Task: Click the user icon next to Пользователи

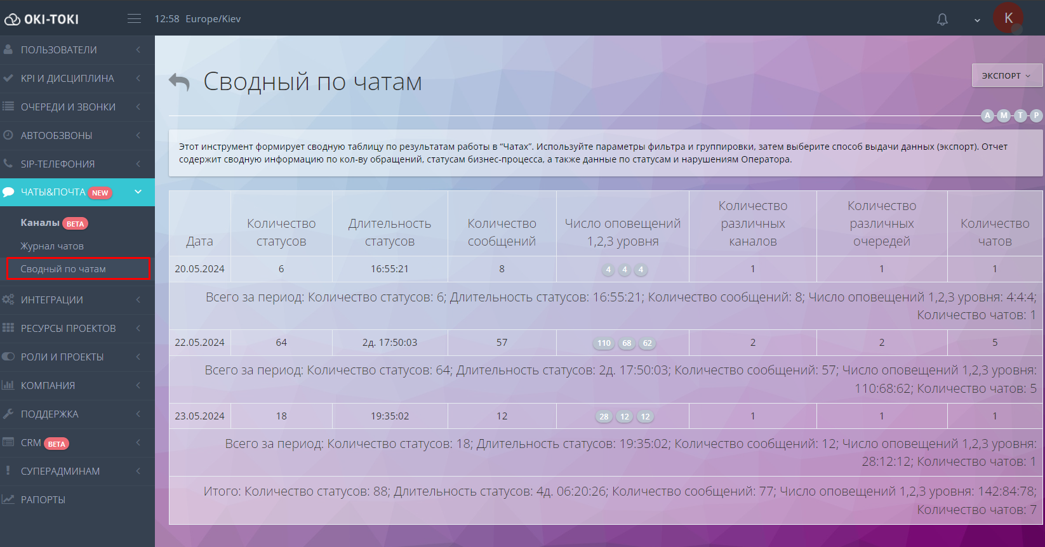Action: tap(8, 49)
